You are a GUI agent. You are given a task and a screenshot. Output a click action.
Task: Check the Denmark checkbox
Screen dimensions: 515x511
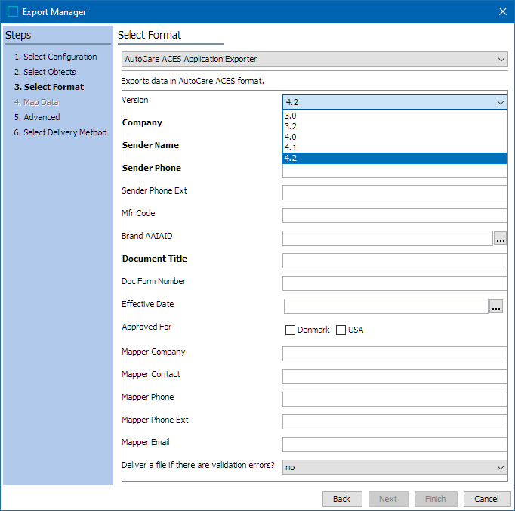point(290,330)
